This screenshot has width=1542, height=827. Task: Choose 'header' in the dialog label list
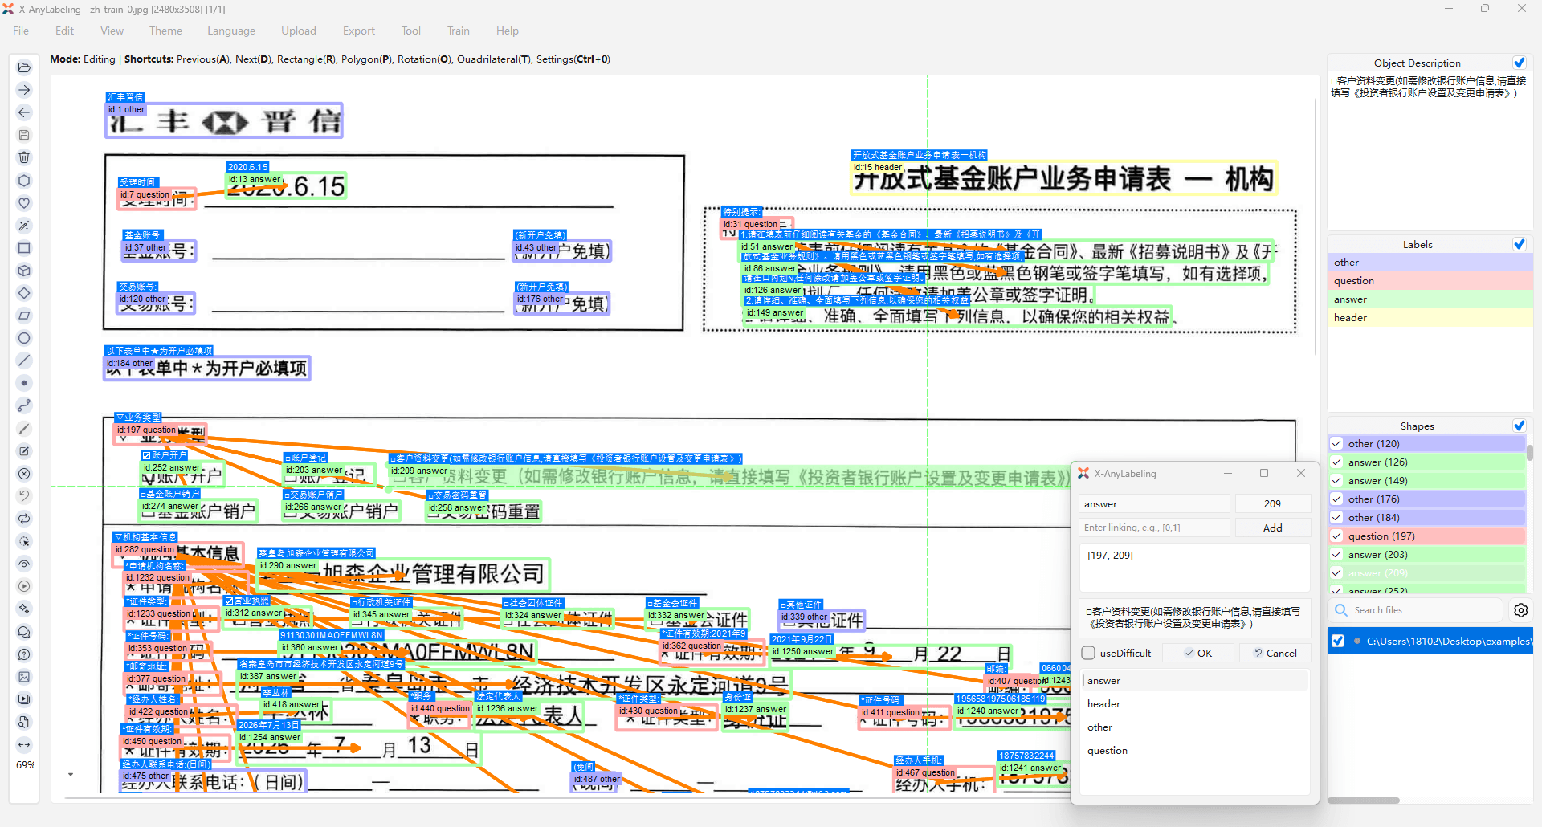pyautogui.click(x=1195, y=703)
